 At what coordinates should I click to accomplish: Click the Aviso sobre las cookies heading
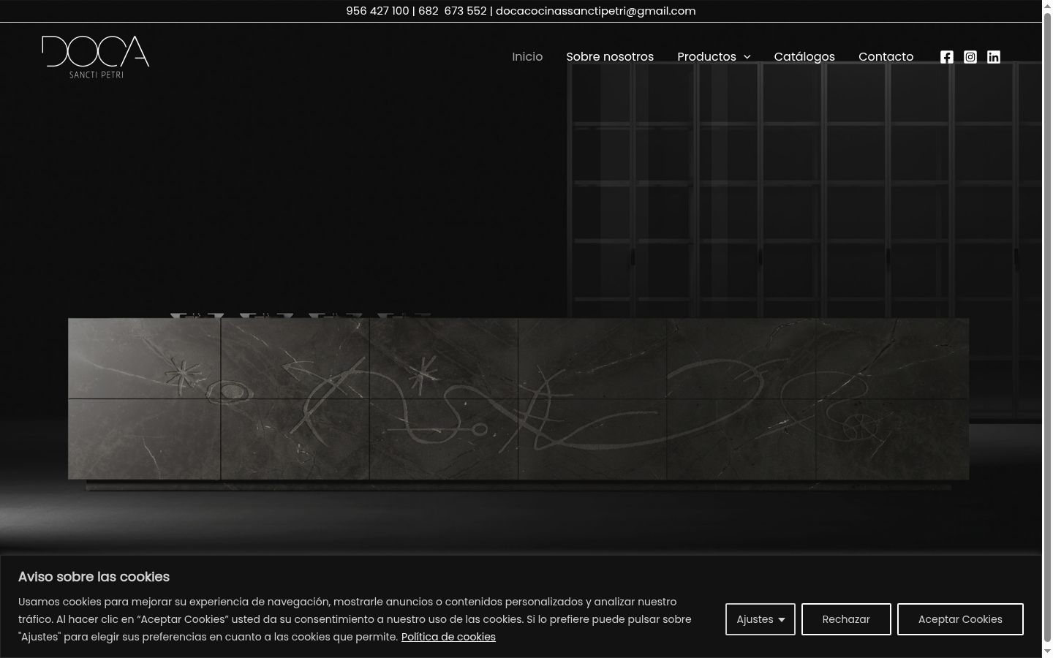94,577
